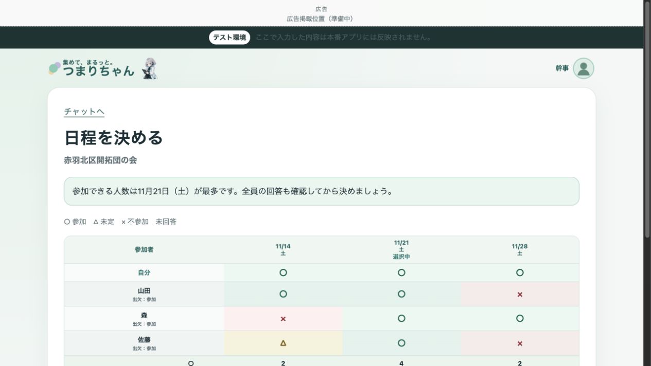
Task: Click 山田's × mark for 11/28
Action: tap(520, 295)
